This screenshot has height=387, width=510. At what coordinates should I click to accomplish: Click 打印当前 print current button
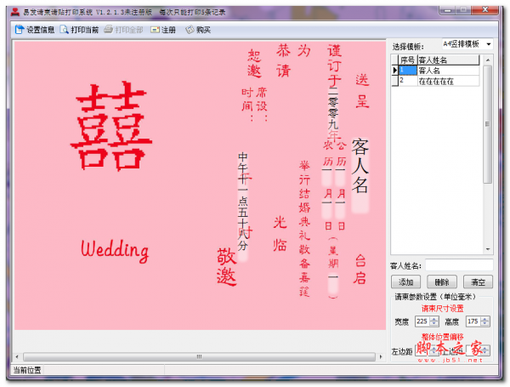79,30
